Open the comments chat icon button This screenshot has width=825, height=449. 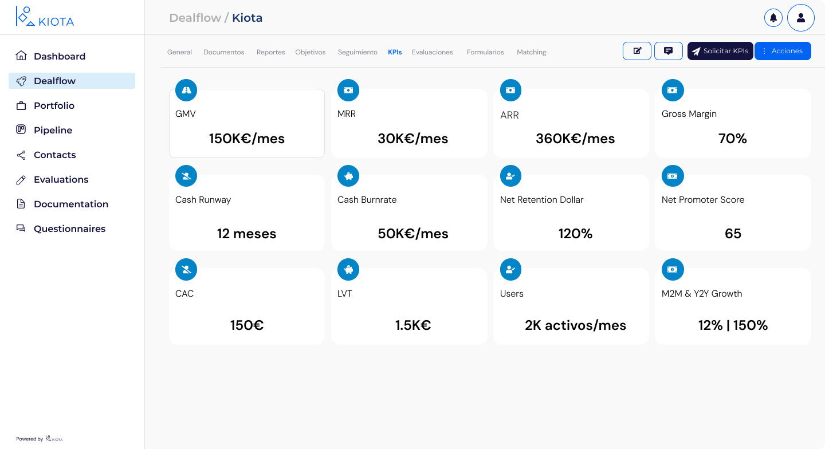[668, 51]
